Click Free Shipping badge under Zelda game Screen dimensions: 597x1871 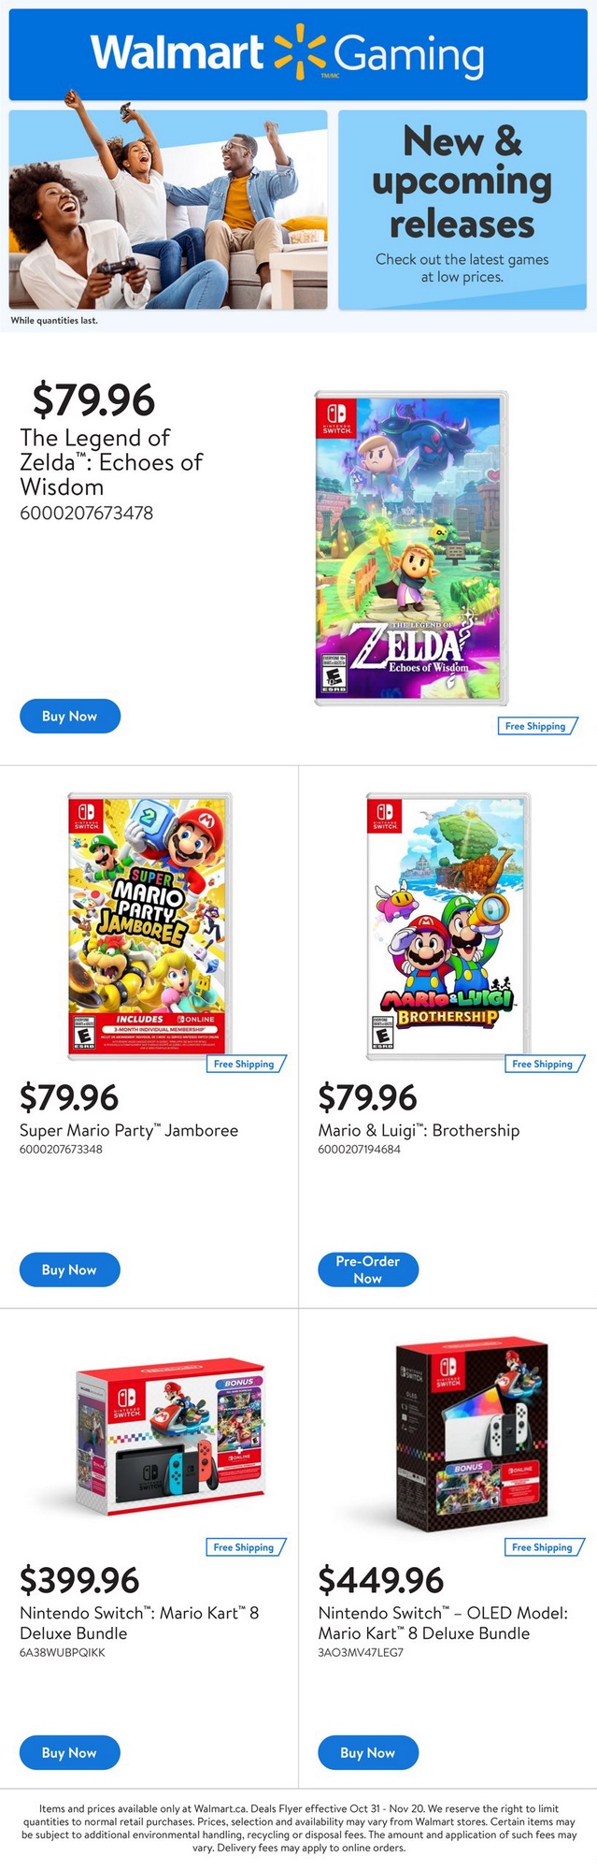coord(536,726)
